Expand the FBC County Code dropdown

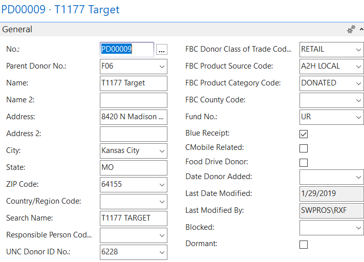[x=358, y=100]
